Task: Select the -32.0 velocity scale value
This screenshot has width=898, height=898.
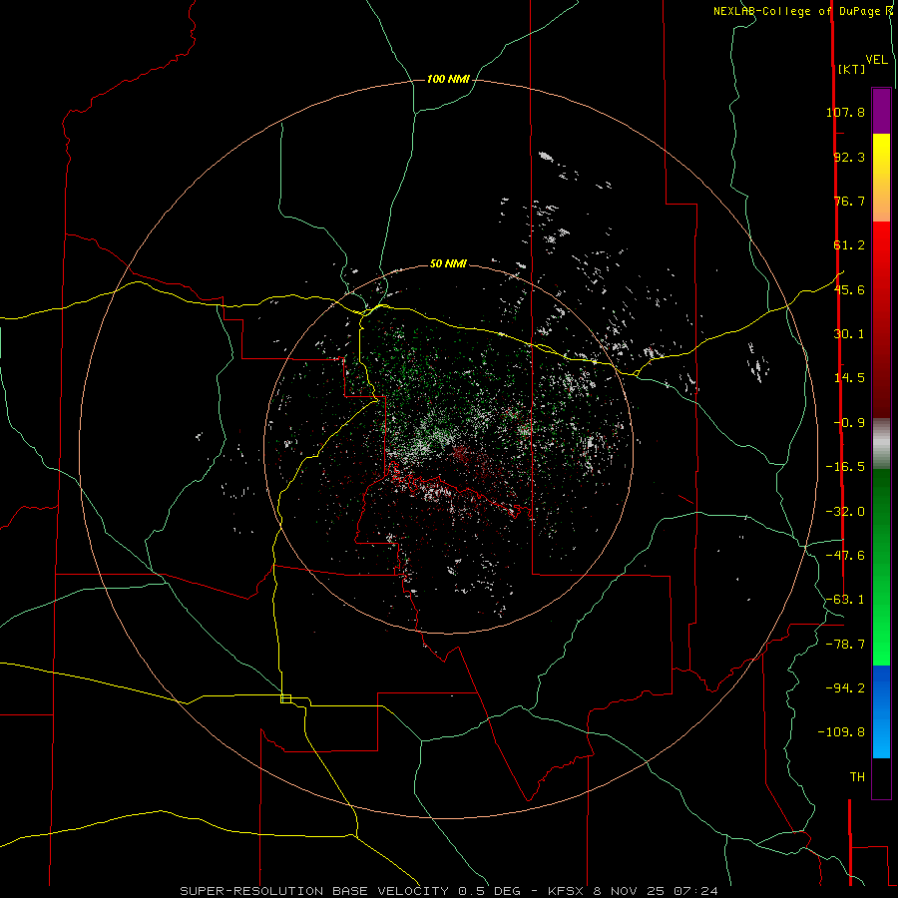Action: coord(845,512)
